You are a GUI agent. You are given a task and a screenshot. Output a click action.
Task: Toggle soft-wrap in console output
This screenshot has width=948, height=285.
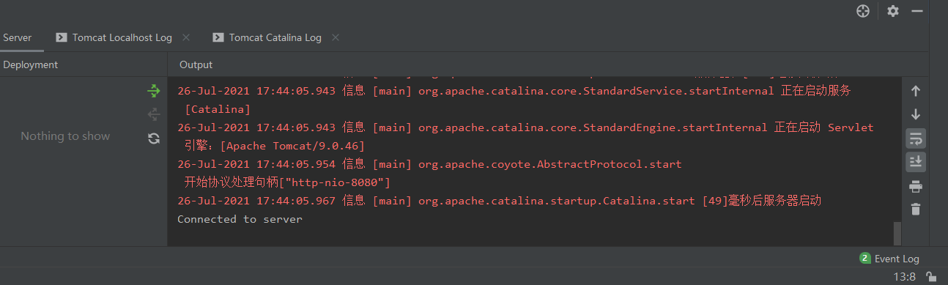pyautogui.click(x=915, y=138)
